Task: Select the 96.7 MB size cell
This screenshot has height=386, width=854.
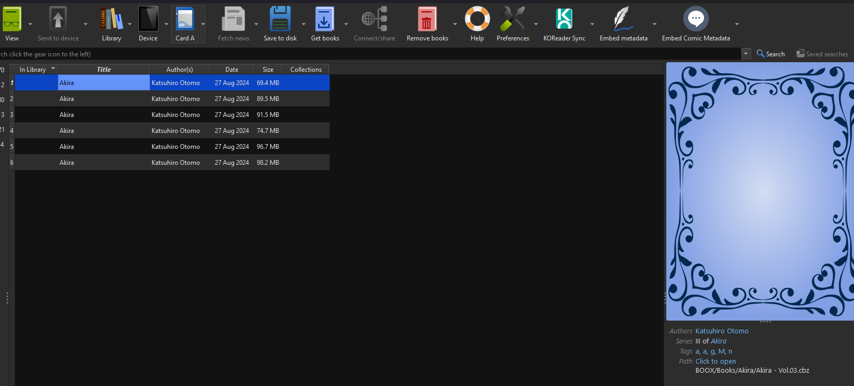Action: 268,147
